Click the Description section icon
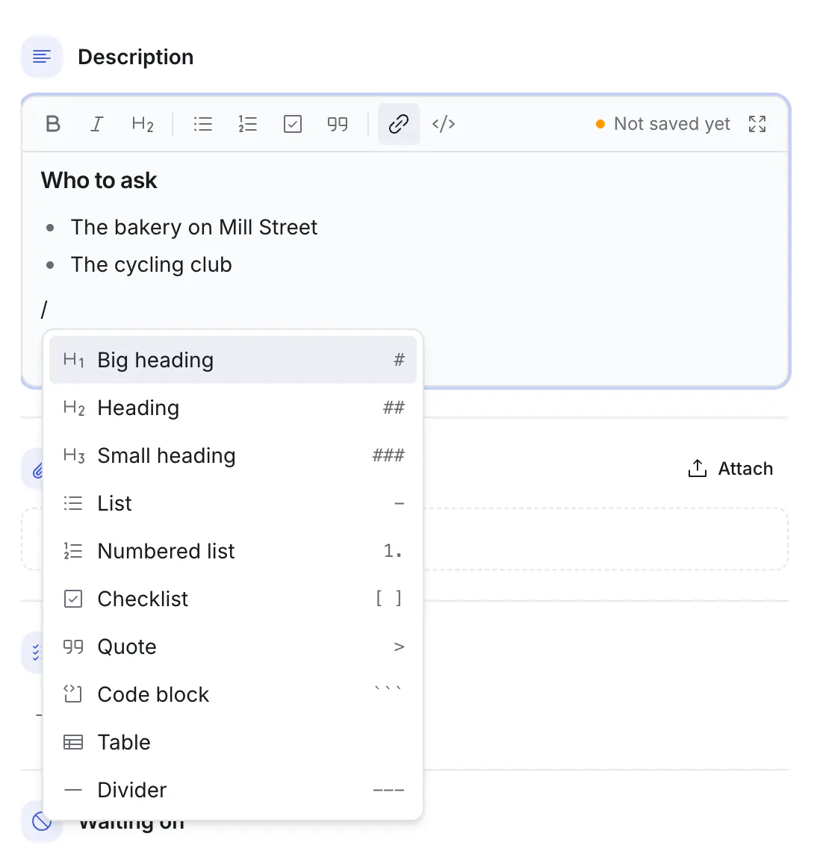Screen dimensions: 820x863 click(x=42, y=56)
